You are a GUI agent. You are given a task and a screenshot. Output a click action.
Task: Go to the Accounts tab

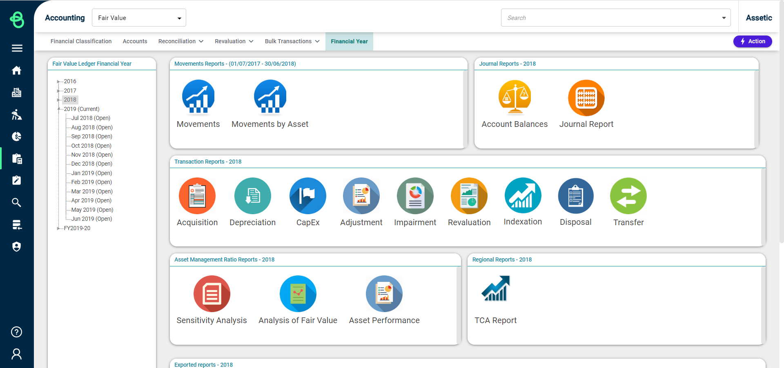point(135,41)
